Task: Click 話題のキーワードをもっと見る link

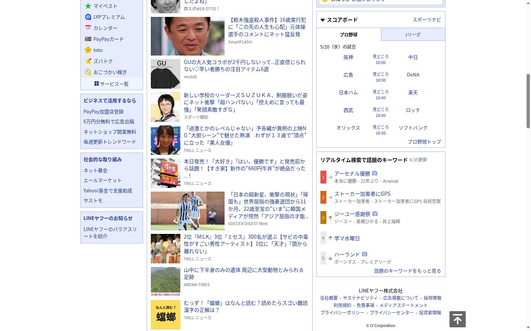Action: 407,271
